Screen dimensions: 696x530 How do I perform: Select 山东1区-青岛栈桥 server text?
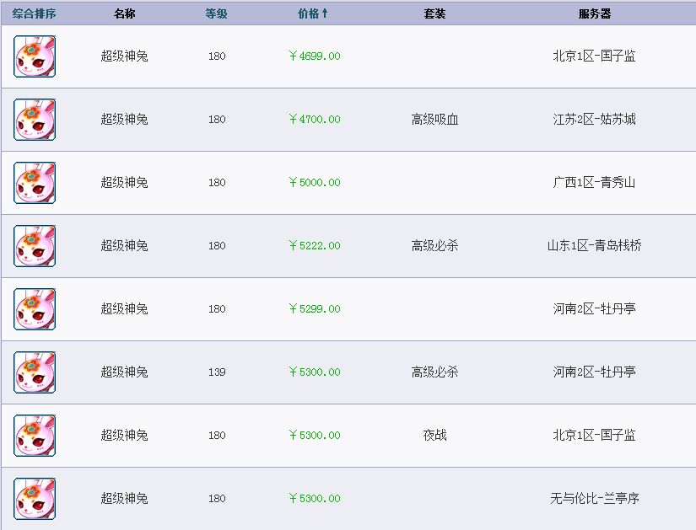595,246
